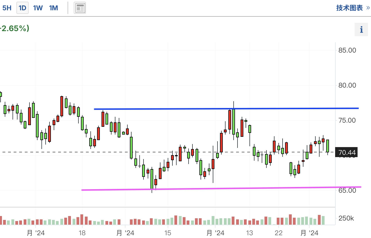The width and height of the screenshot is (371, 238).
Task: Select the 1D timeframe tab
Action: [22, 8]
